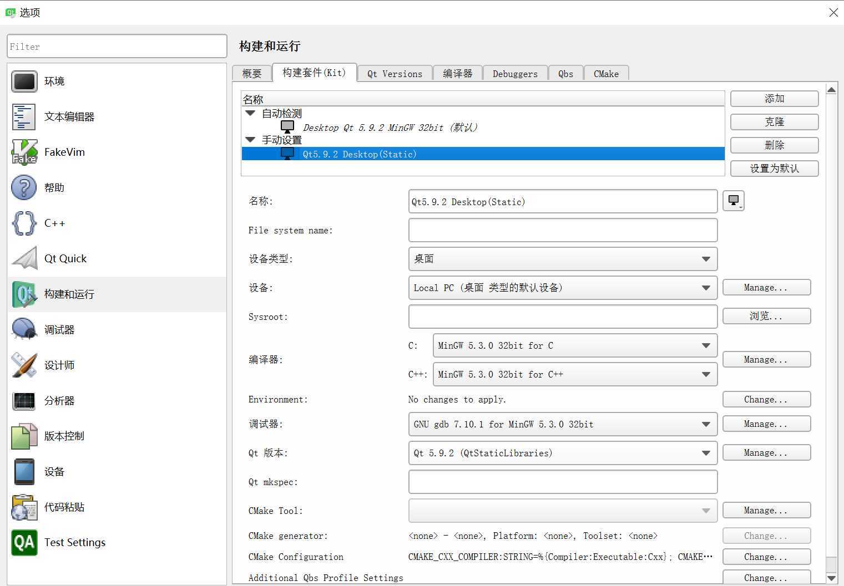The height and width of the screenshot is (586, 844).
Task: Open the 设备类型 dropdown showing 桌面
Action: pyautogui.click(x=563, y=259)
